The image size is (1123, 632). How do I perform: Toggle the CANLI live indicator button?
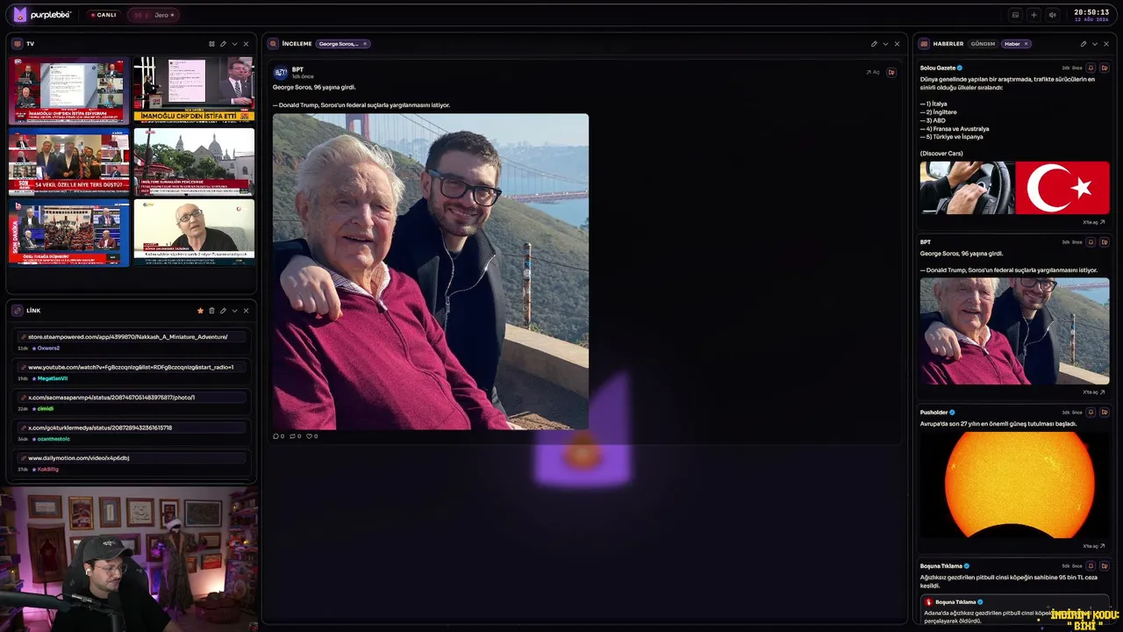pyautogui.click(x=104, y=15)
